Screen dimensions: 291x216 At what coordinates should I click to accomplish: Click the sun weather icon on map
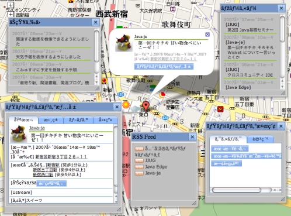(x=126, y=105)
